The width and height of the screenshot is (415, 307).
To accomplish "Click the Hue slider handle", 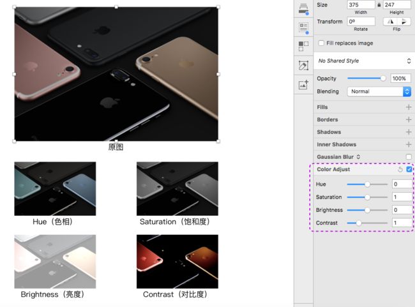I will pos(367,184).
